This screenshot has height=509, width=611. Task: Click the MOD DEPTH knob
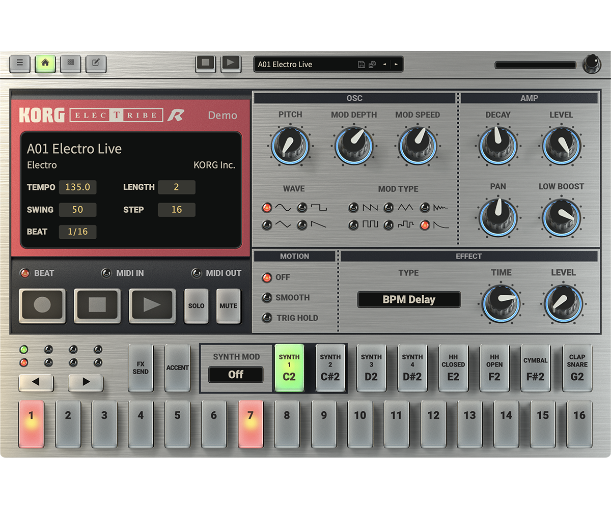(x=354, y=146)
